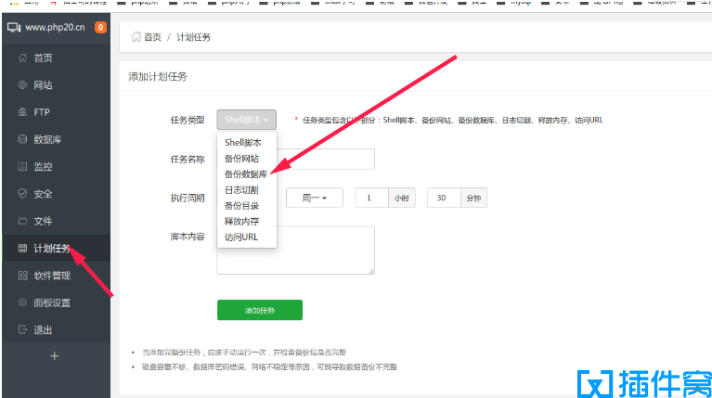The image size is (712, 398).
Task: Click the www.php20.cn site title
Action: [55, 27]
